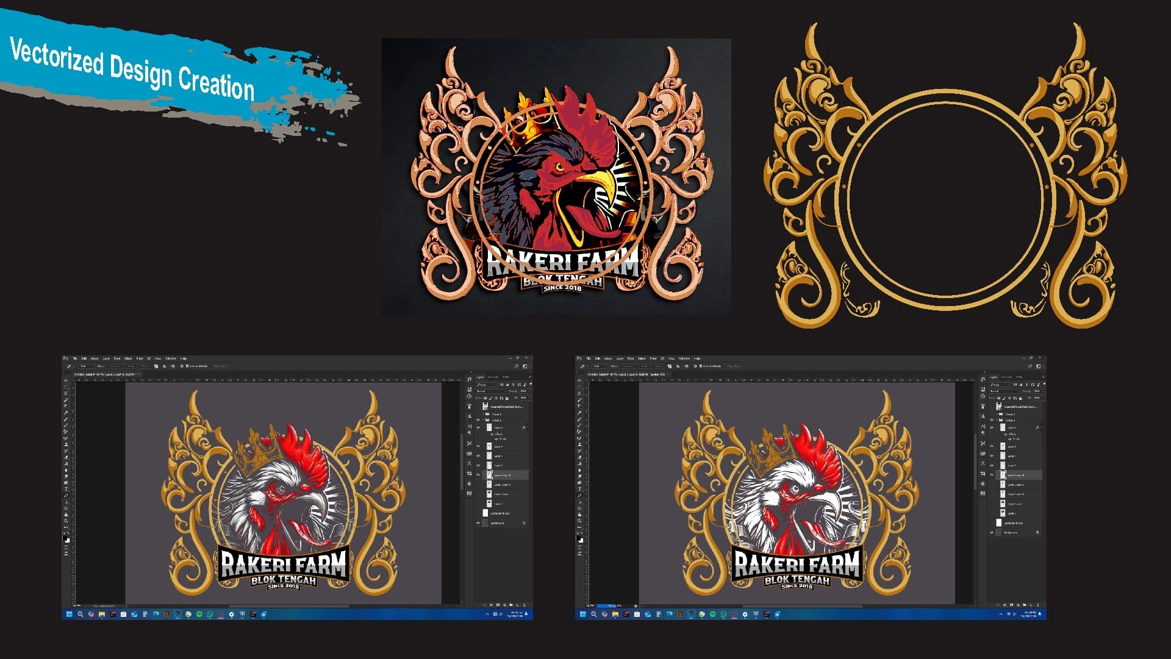Click the lock icon on left window's Background layer
This screenshot has width=1171, height=659.
point(524,523)
